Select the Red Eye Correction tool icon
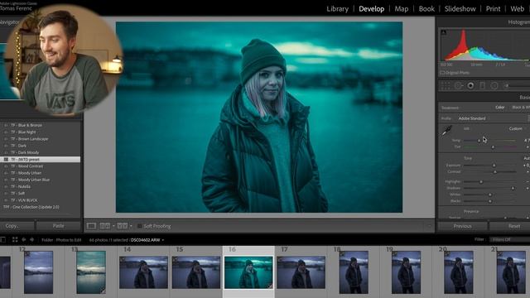This screenshot has width=530, height=298. (470, 86)
